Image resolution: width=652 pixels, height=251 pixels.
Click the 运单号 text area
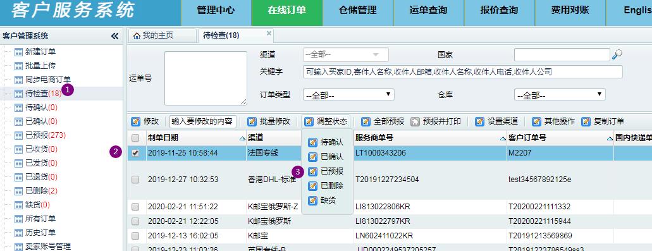click(206, 78)
